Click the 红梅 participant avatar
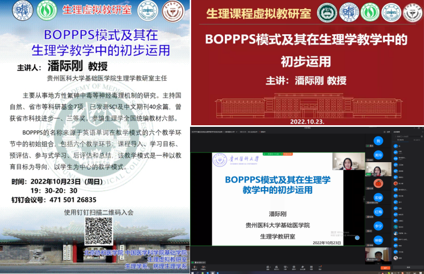This screenshot has height=274, width=424. (x=378, y=212)
